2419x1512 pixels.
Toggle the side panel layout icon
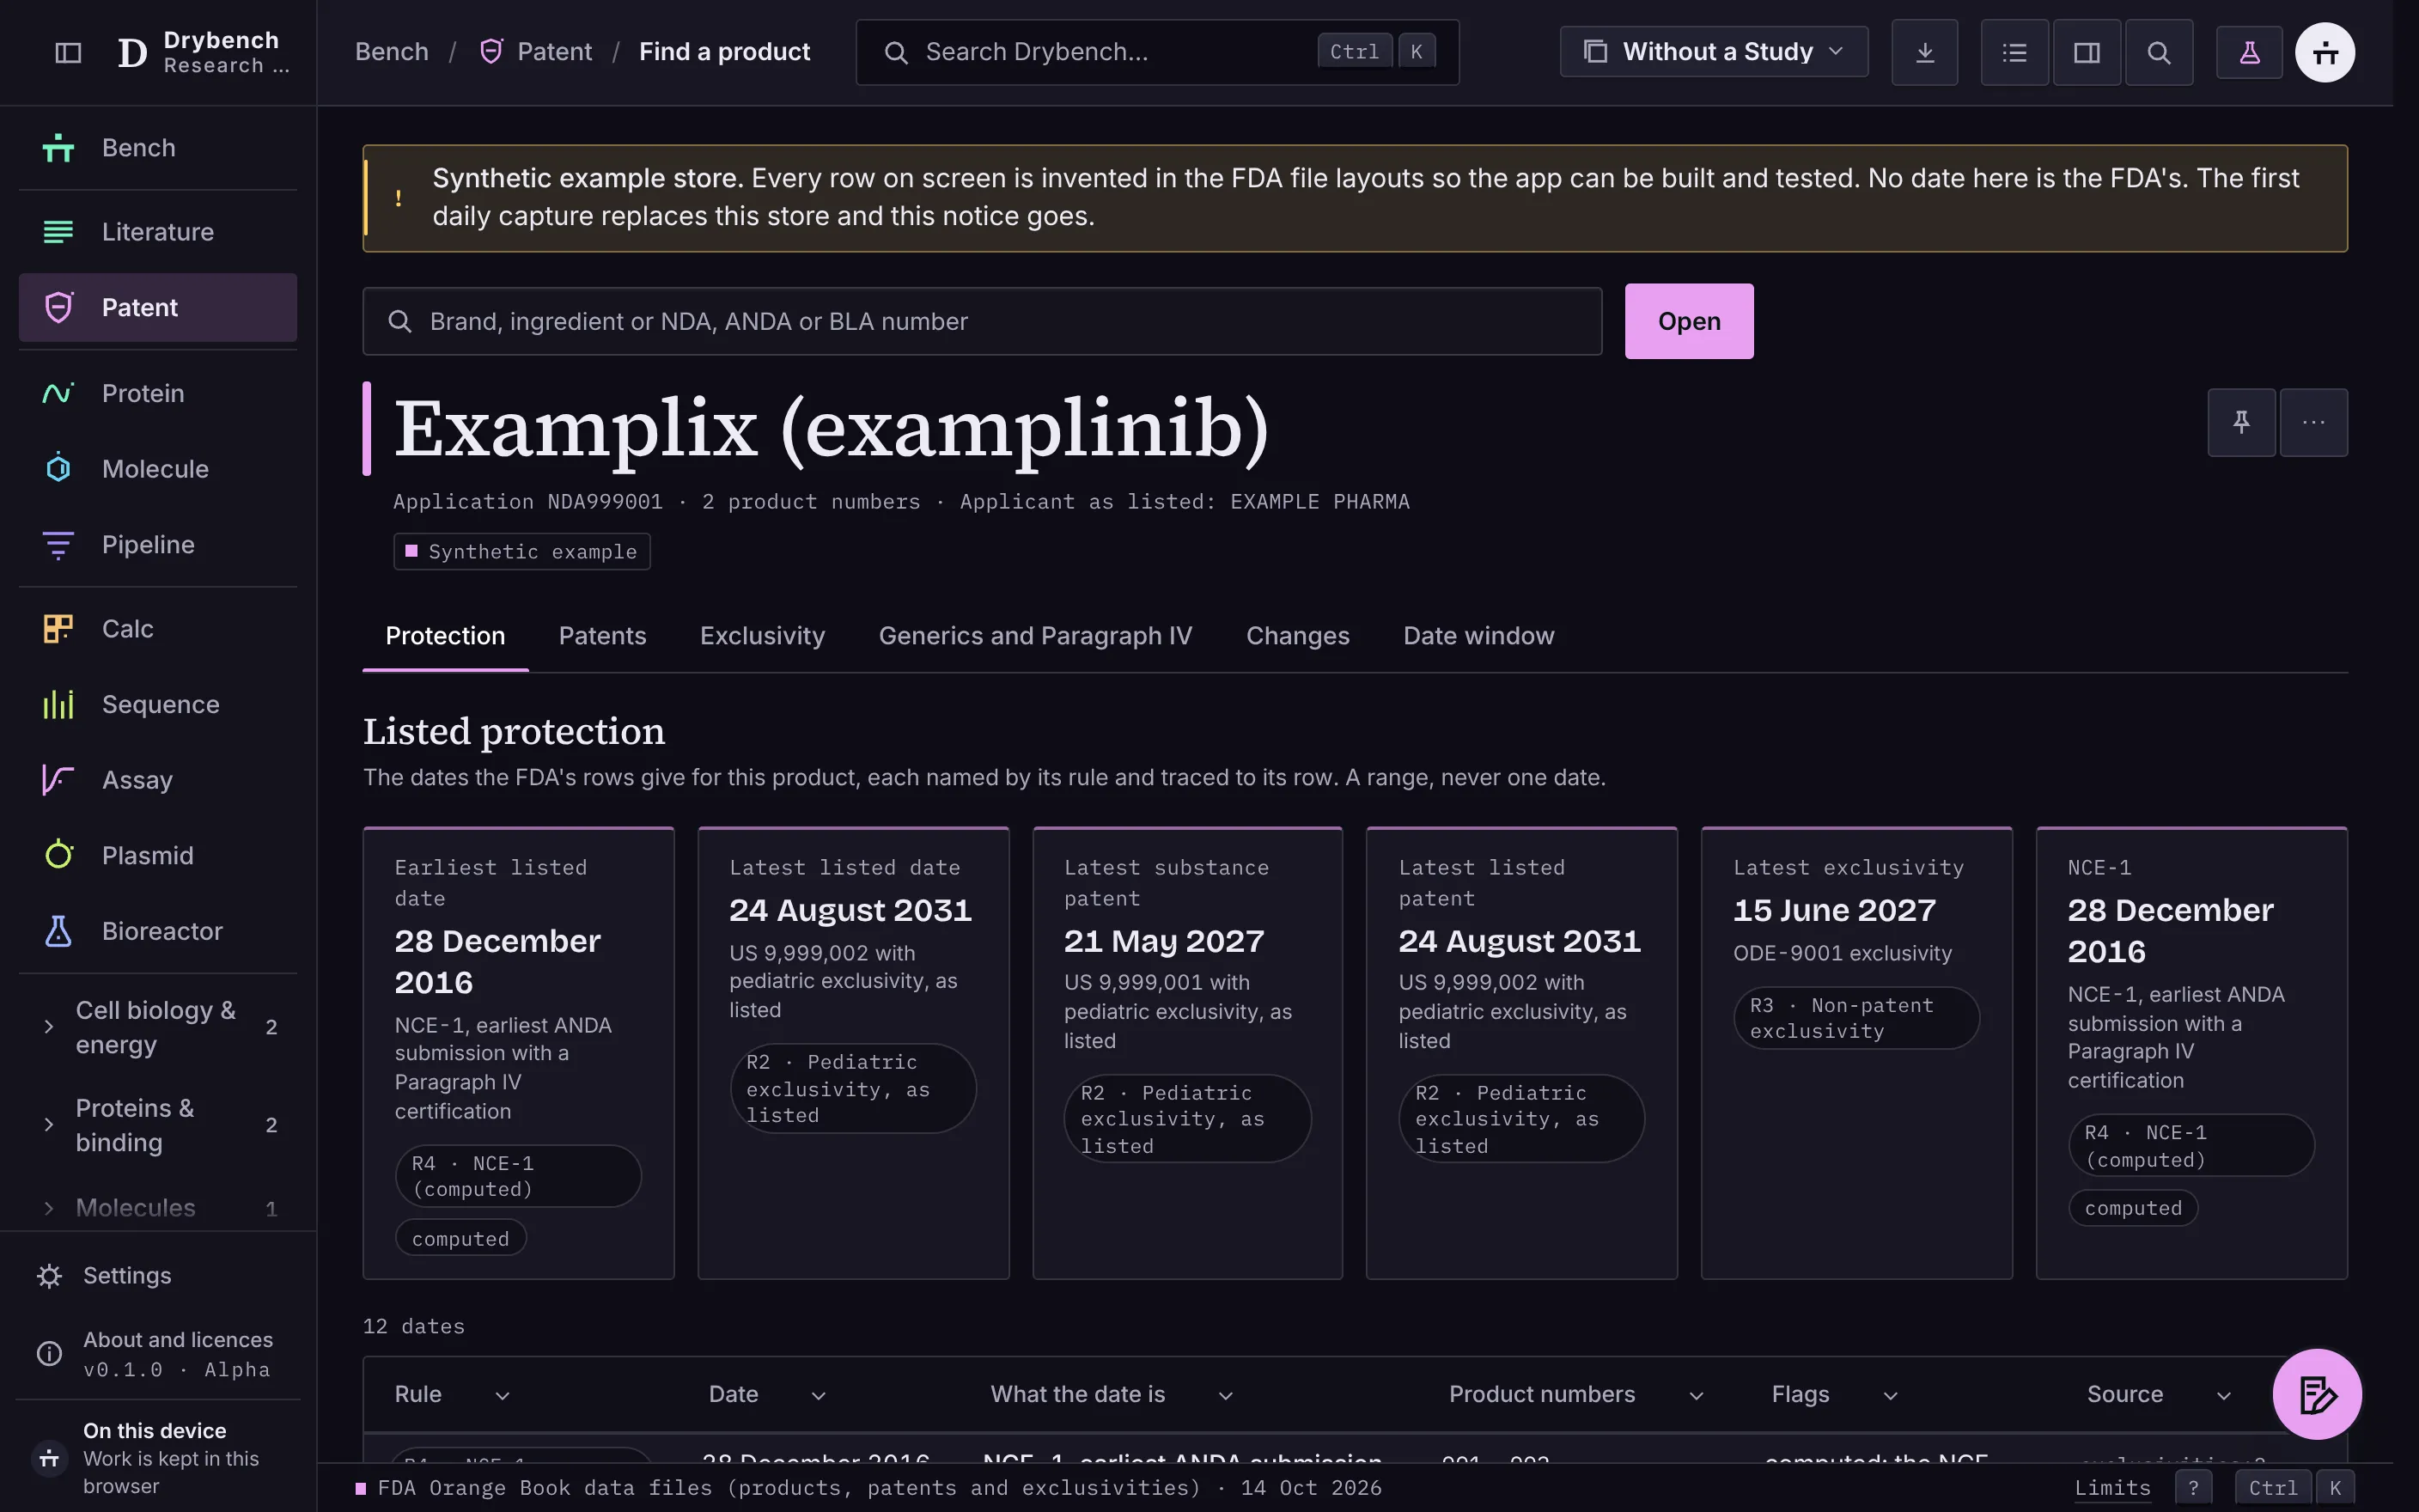click(2087, 52)
